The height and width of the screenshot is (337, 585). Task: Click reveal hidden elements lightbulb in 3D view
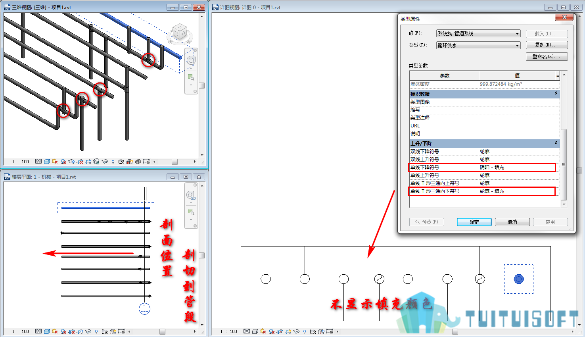coord(113,162)
